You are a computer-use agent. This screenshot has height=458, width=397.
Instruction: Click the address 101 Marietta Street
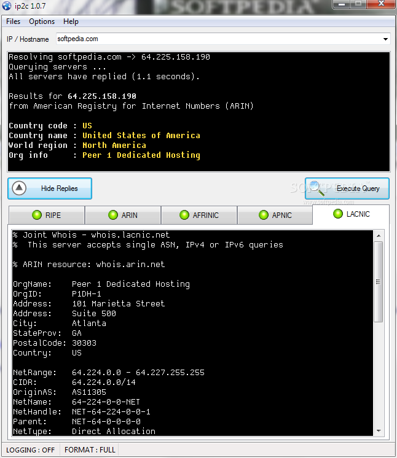tap(119, 304)
